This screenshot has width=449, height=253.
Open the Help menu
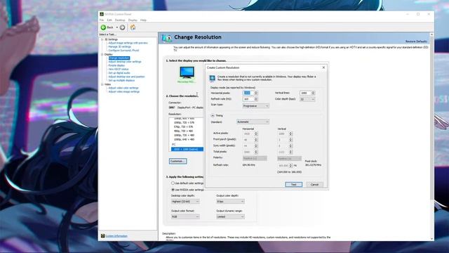point(143,20)
